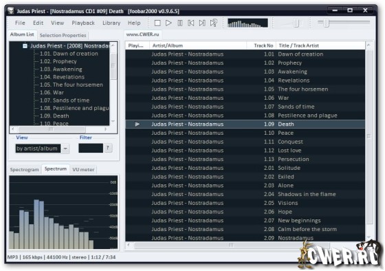
Task: Open the Library menu
Action: coord(111,23)
